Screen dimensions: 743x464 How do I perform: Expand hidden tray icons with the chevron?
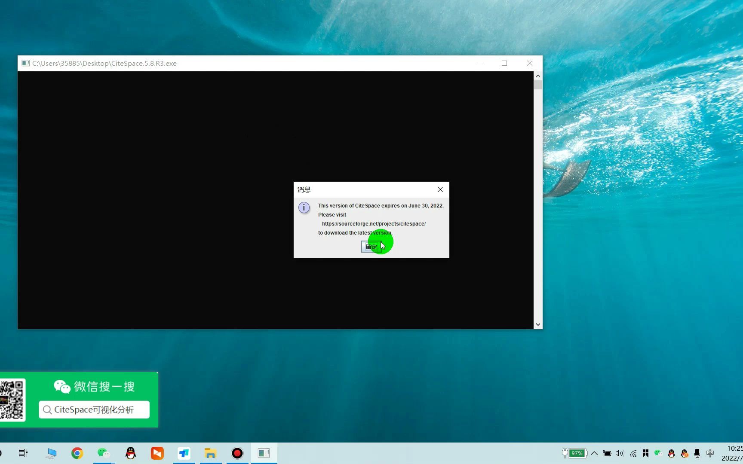pos(594,453)
